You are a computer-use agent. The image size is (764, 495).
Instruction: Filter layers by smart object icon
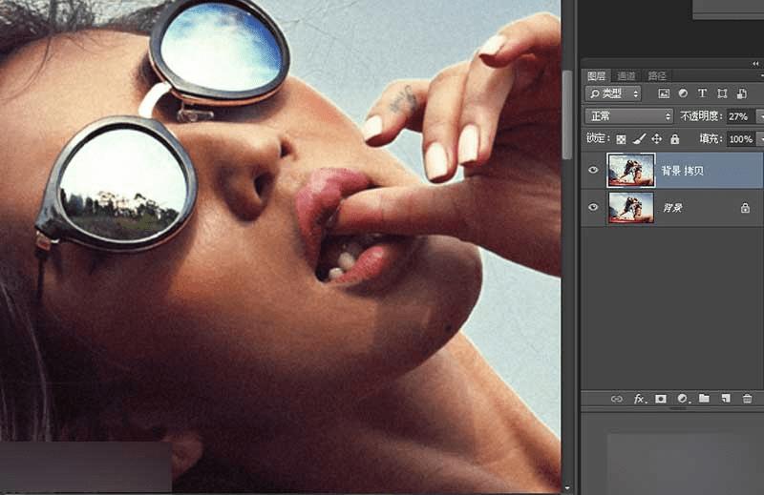click(742, 93)
